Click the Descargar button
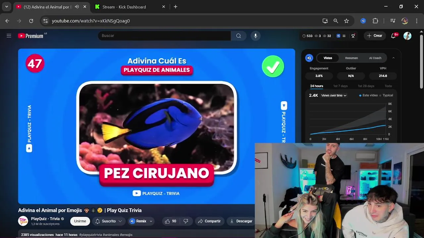 tap(241, 221)
